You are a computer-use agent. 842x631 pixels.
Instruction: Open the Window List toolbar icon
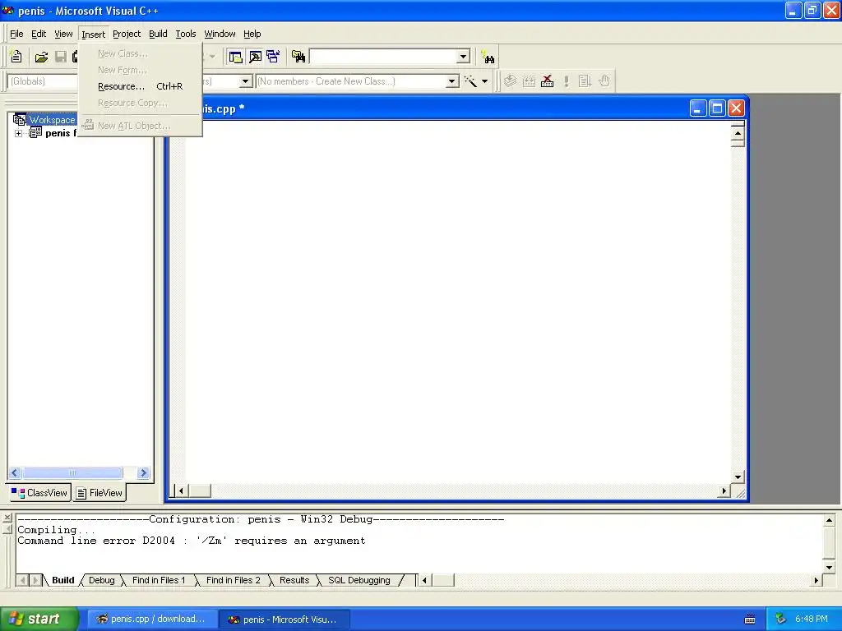point(273,57)
